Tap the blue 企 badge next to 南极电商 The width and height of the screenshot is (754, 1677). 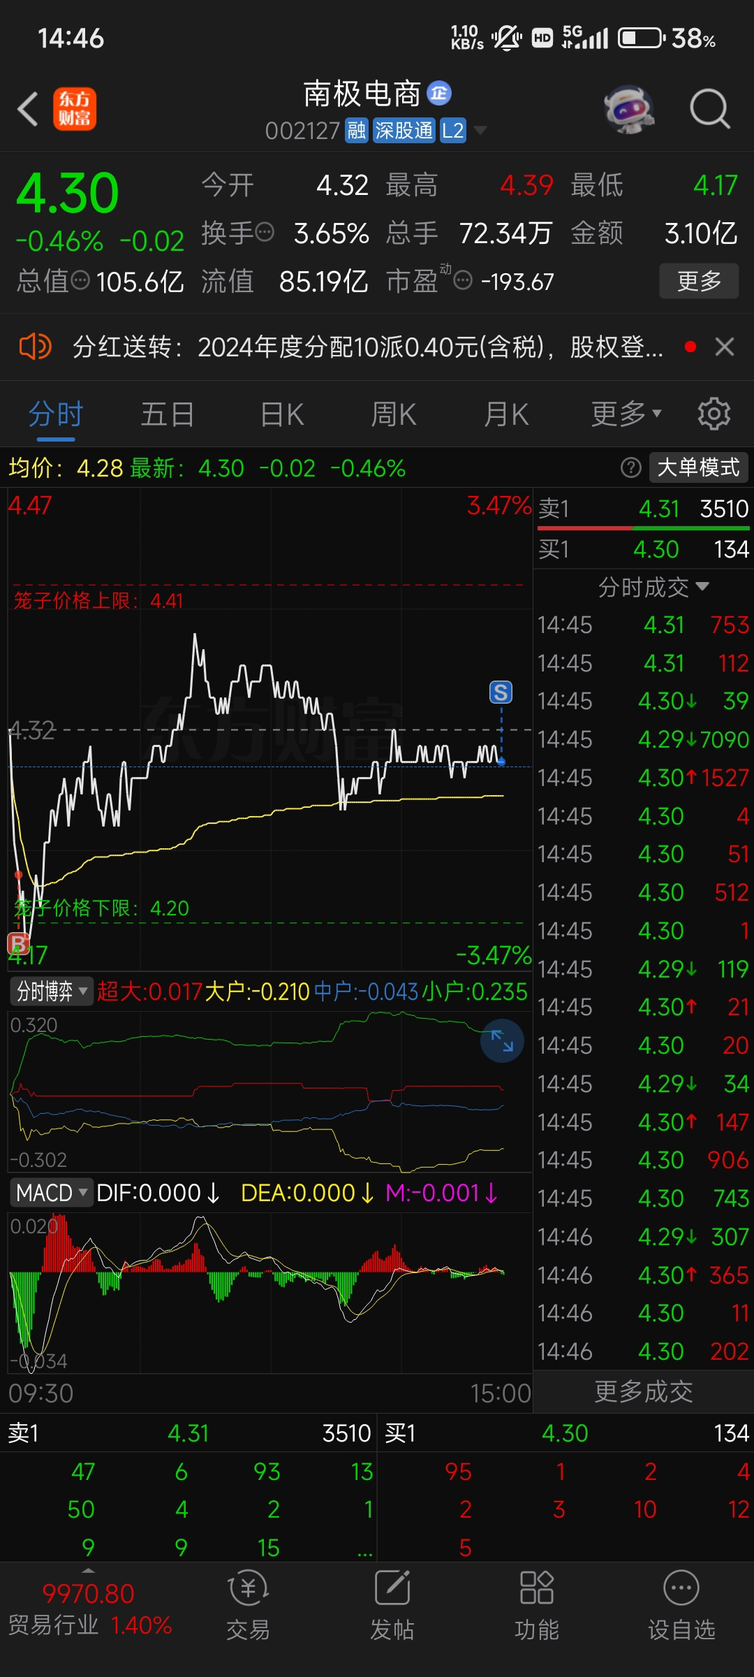[439, 93]
